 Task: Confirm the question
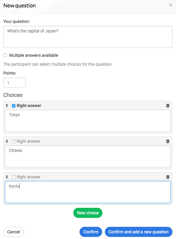point(91,232)
